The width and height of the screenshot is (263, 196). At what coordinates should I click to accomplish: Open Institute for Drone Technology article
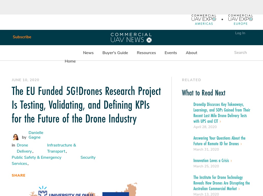221,183
